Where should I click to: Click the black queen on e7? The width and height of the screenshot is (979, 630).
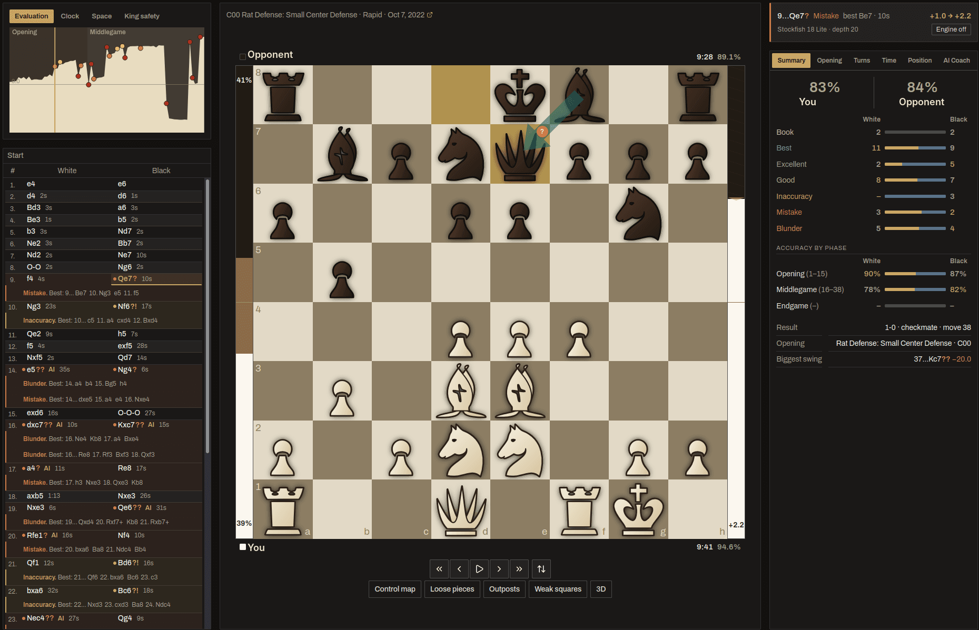[x=520, y=154]
